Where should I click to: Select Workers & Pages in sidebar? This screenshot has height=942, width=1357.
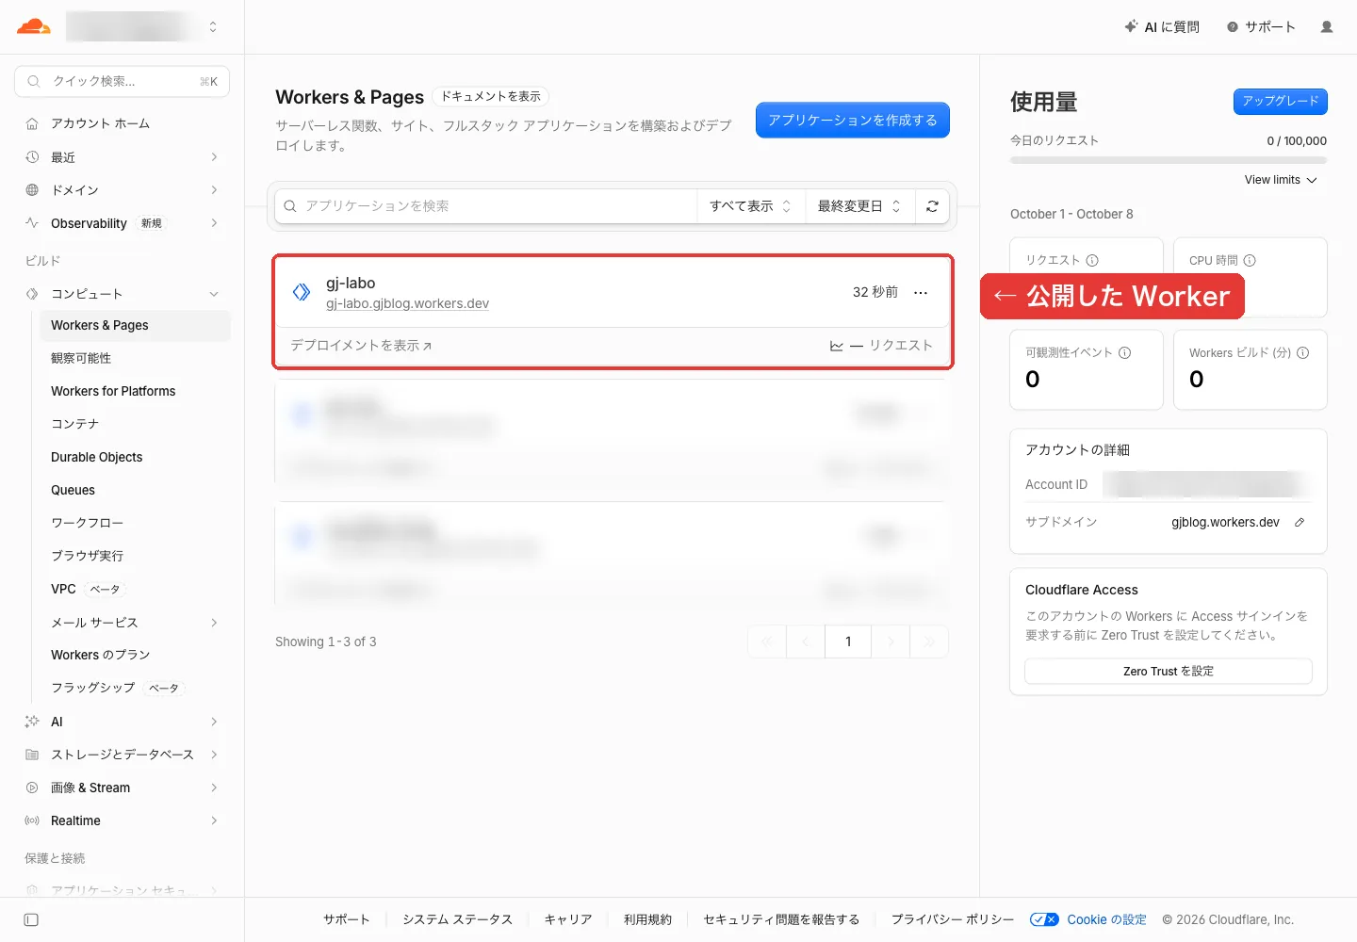pos(135,325)
